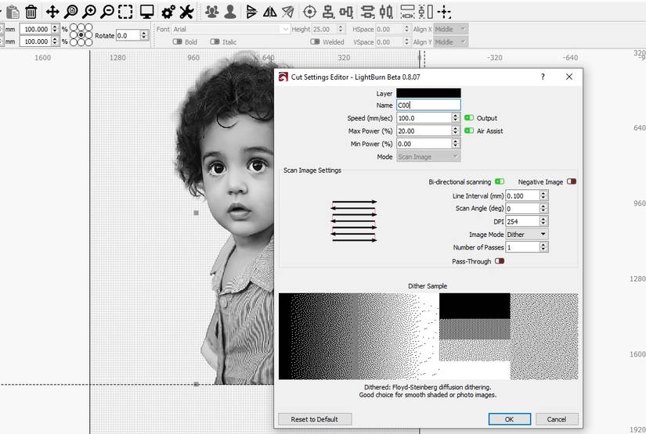Toggle the Italic text switch

[215, 41]
